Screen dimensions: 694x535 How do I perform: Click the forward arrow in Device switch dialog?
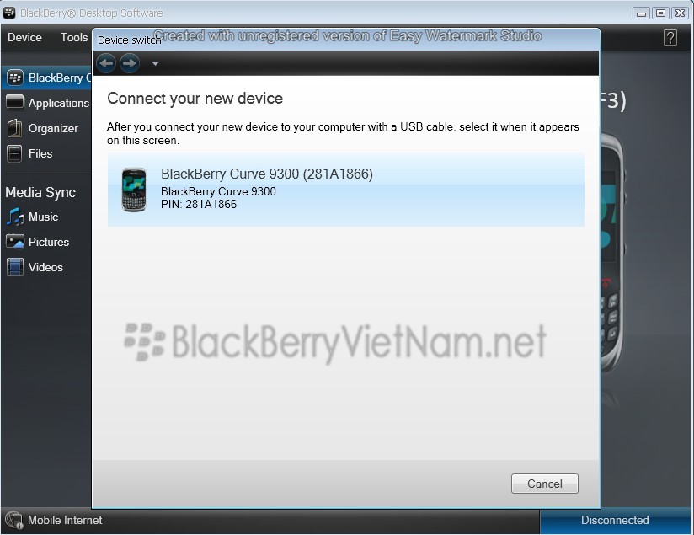[130, 63]
